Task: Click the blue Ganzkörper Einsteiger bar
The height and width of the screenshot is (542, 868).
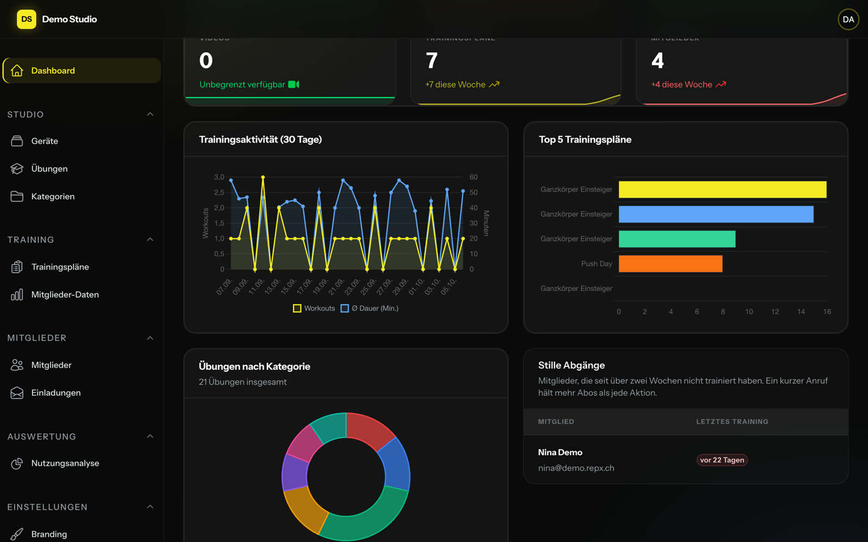Action: click(716, 214)
